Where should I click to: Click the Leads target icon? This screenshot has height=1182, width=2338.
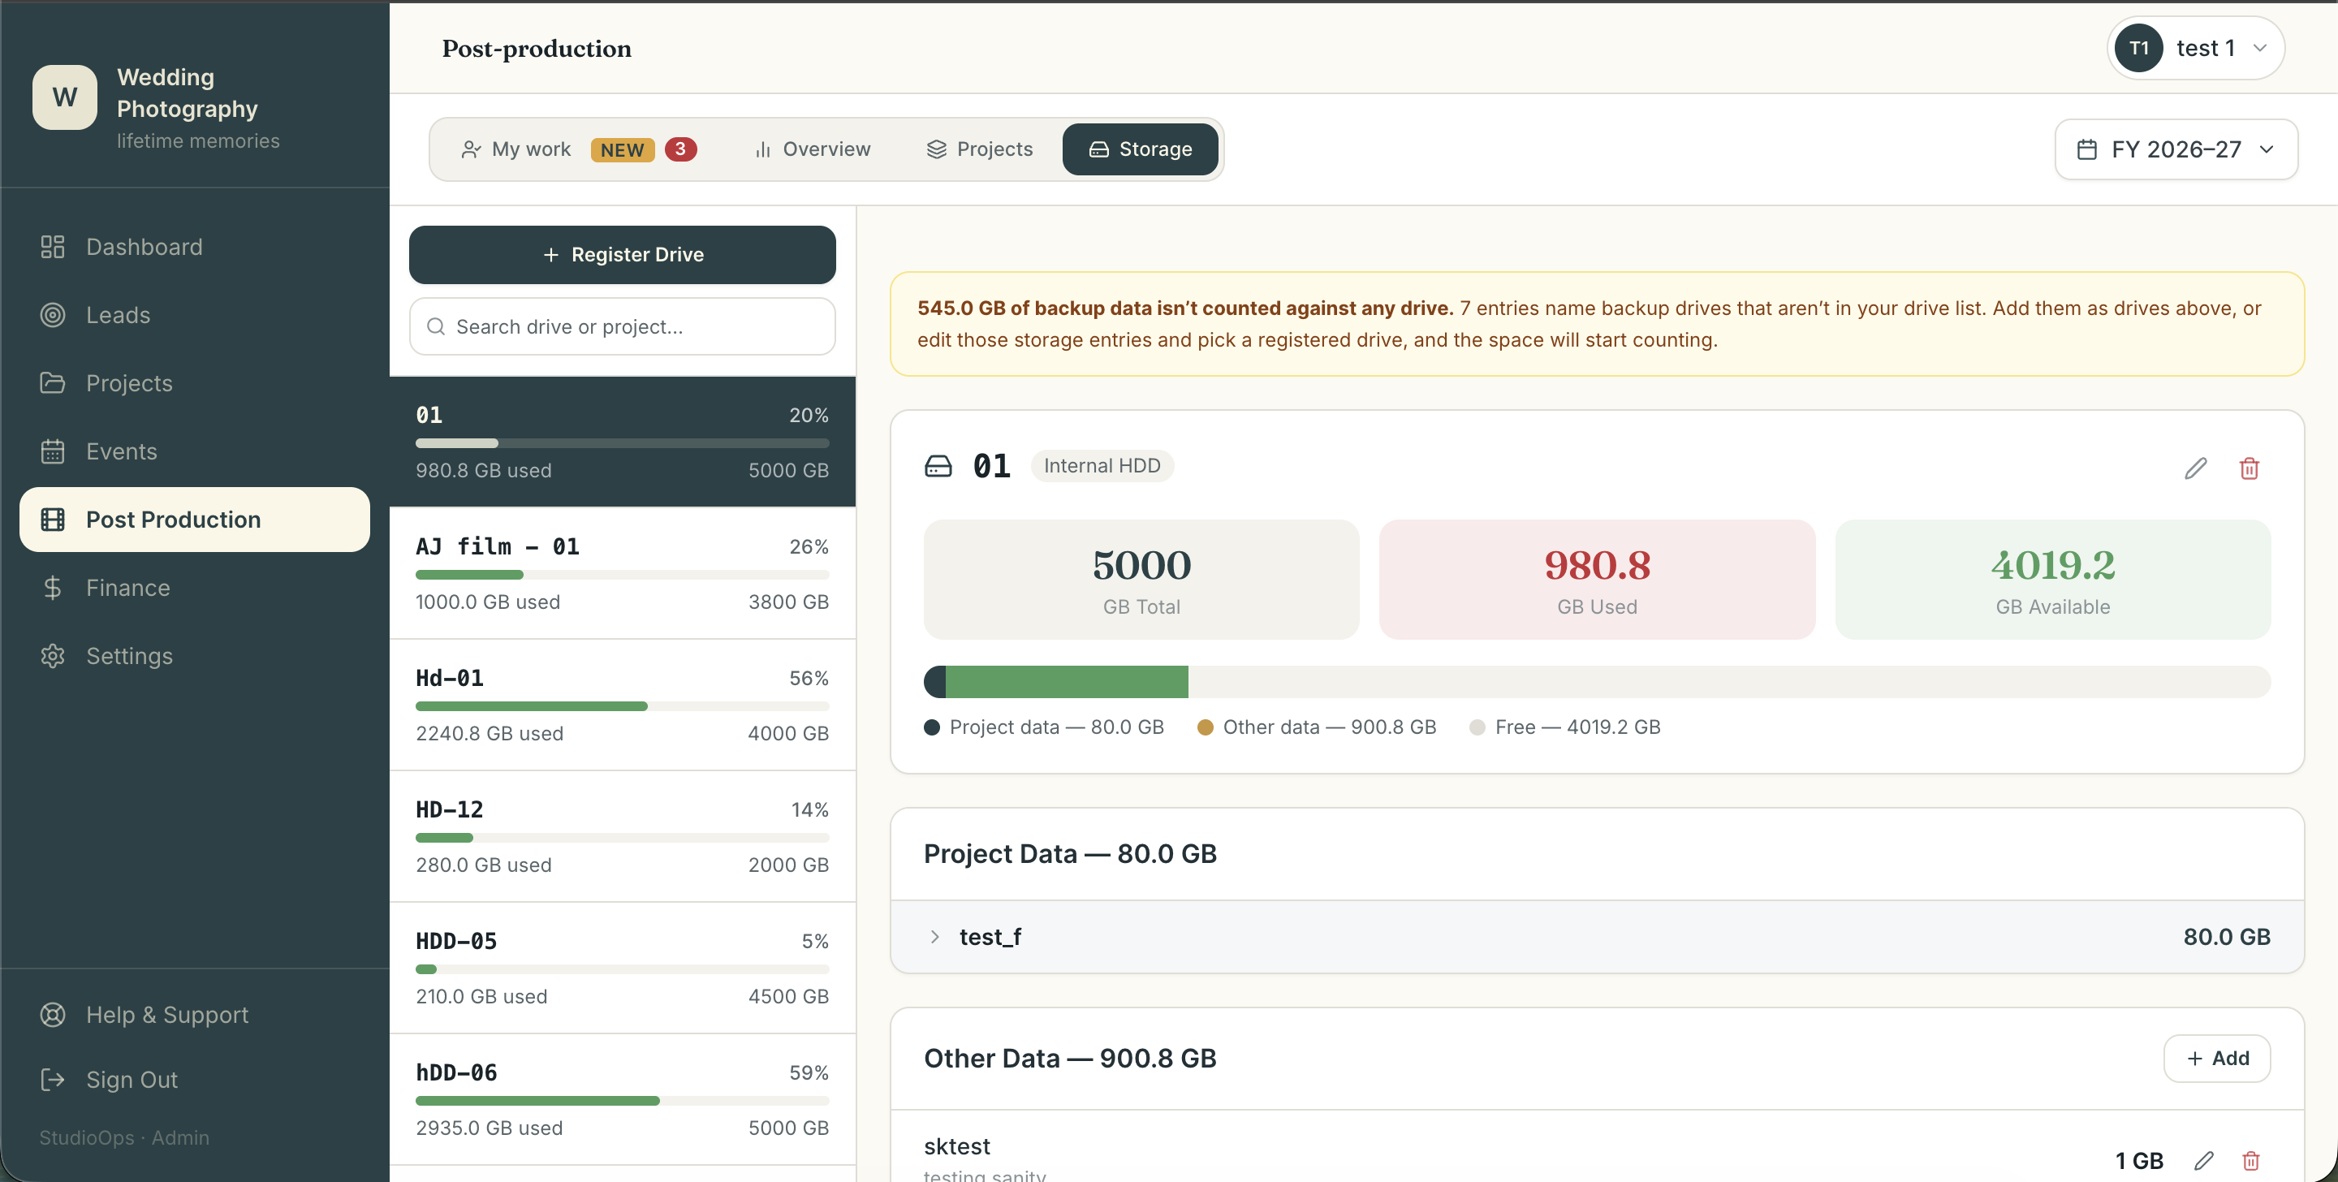pyautogui.click(x=53, y=315)
